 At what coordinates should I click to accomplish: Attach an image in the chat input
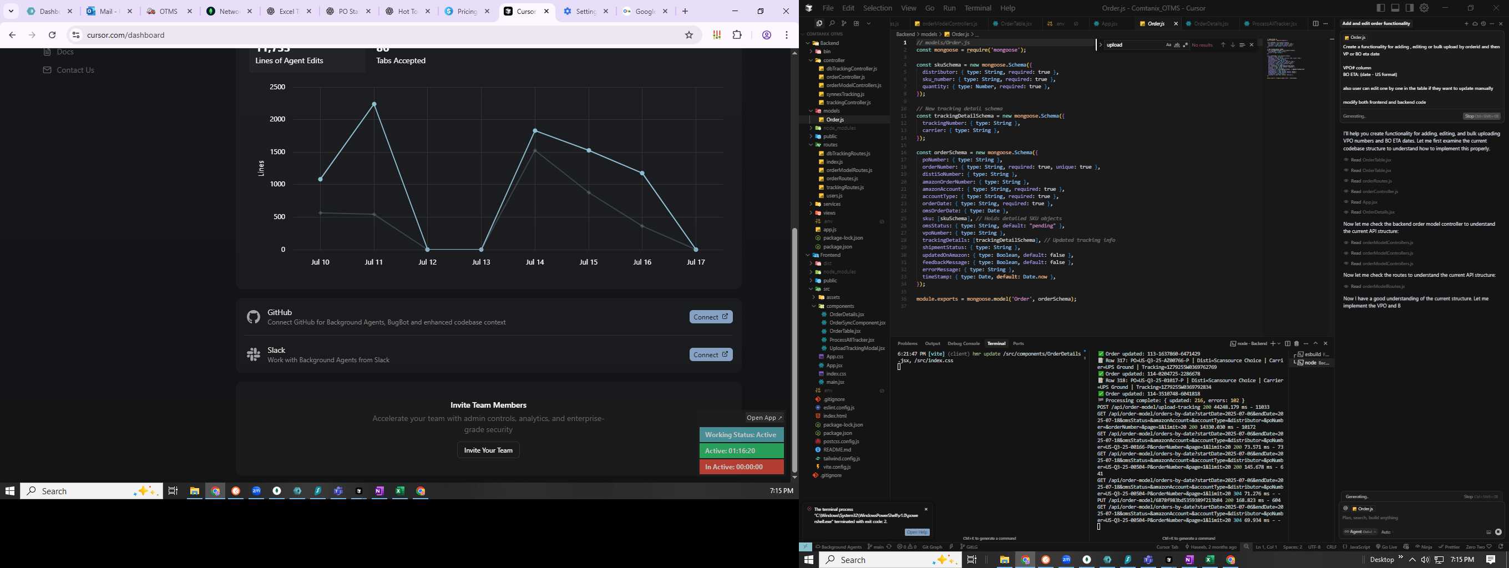tap(1488, 532)
